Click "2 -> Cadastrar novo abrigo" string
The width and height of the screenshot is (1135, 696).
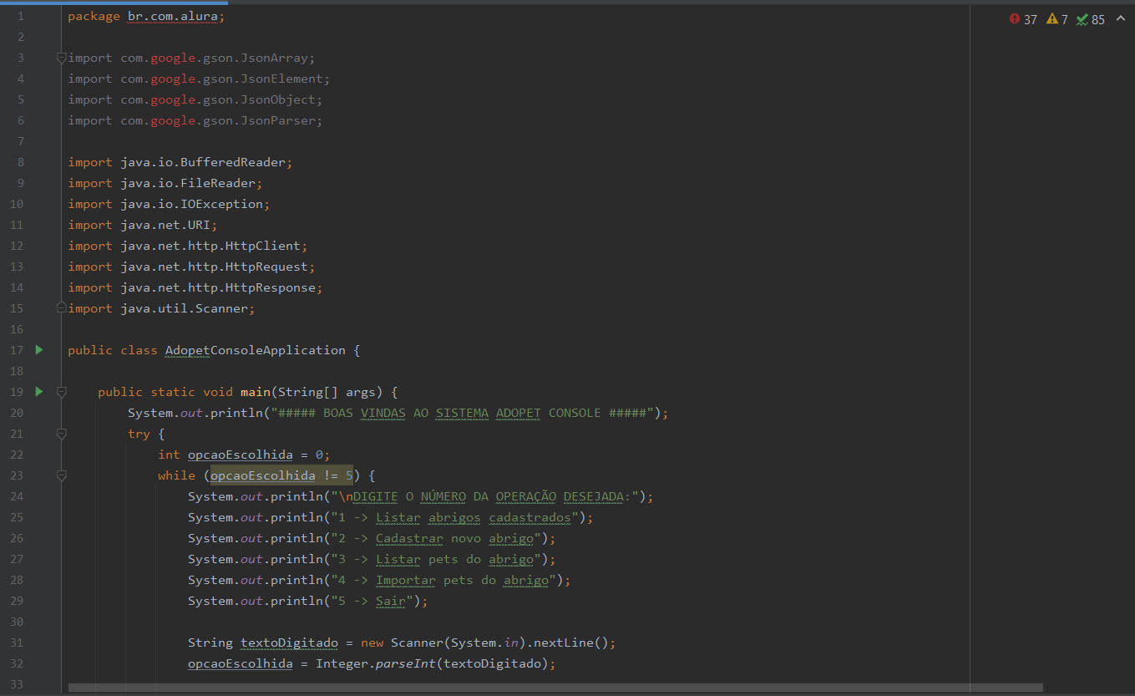coord(437,538)
